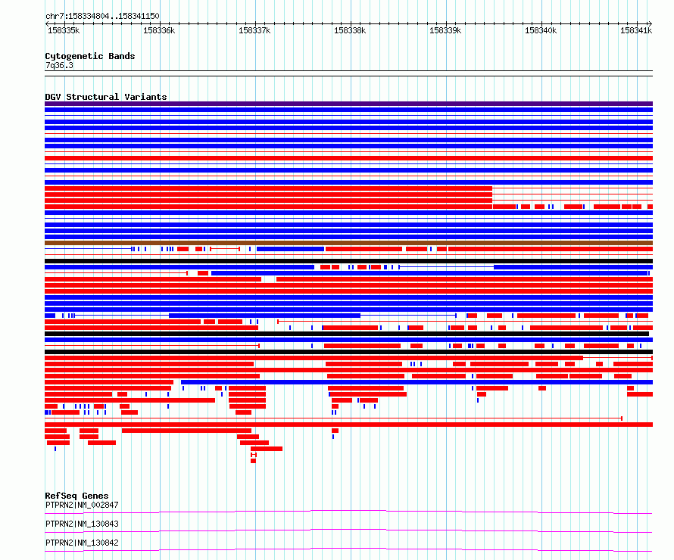Select the RefSeq Genes track title
Screen dimensions: 674x560
point(76,496)
